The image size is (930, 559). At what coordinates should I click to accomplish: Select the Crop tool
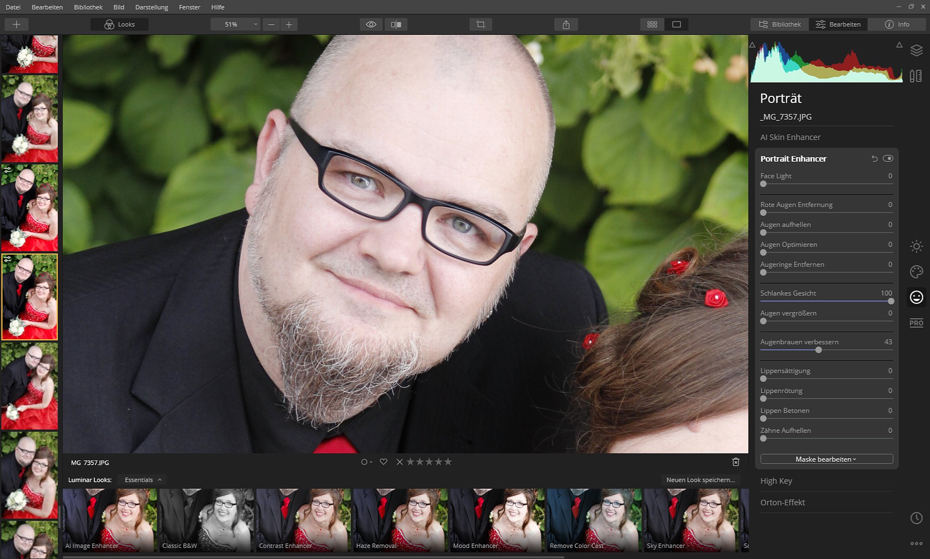[x=481, y=24]
